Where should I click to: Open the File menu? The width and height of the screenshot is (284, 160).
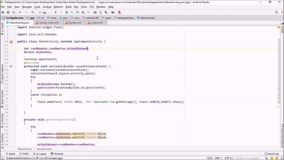(3, 7)
